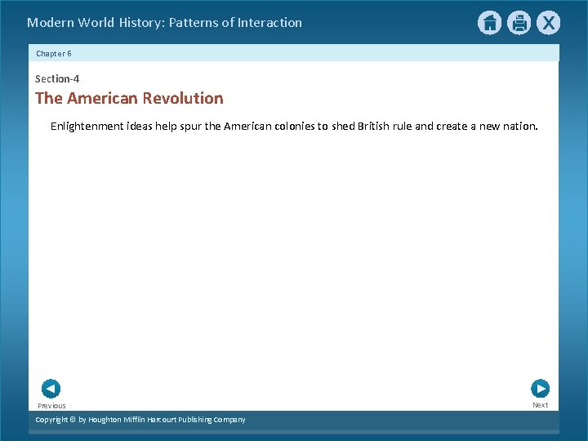
Task: Go back with the Previous arrow
Action: (51, 389)
